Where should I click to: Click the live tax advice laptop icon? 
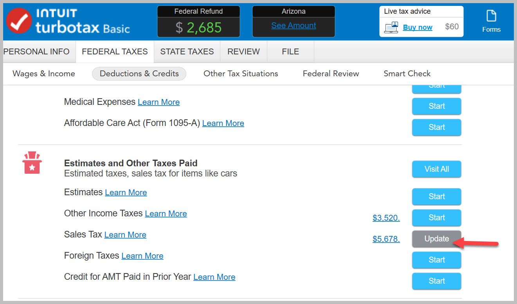click(x=391, y=27)
